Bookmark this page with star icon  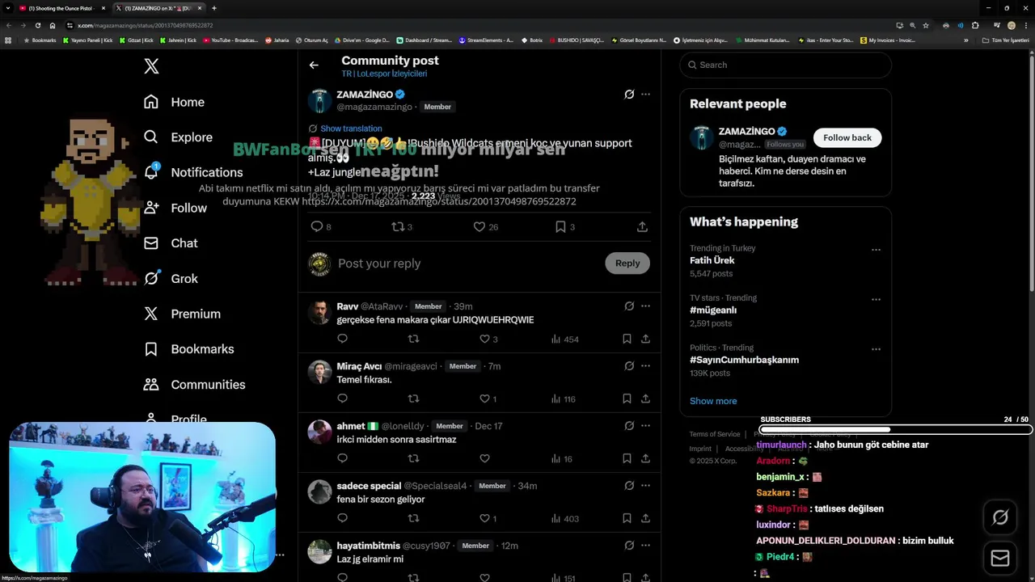click(926, 25)
